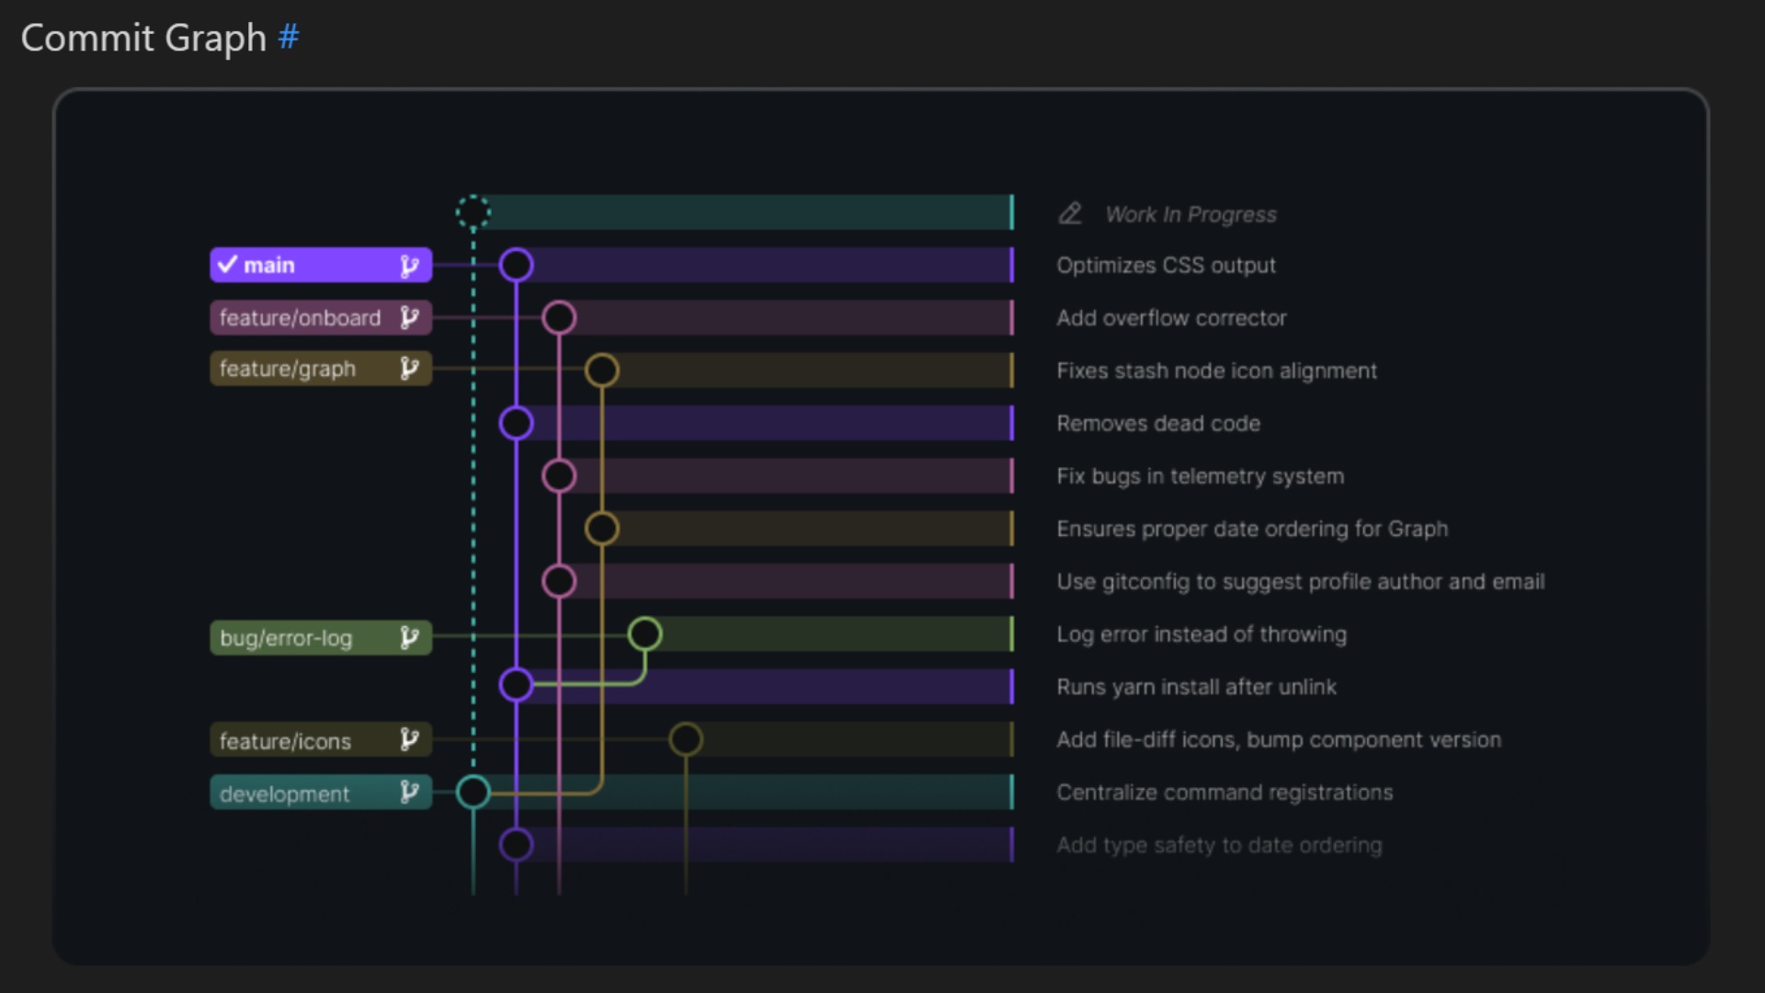Viewport: 1765px width, 993px height.
Task: Click the Centralize command registrations commit node
Action: coord(473,792)
